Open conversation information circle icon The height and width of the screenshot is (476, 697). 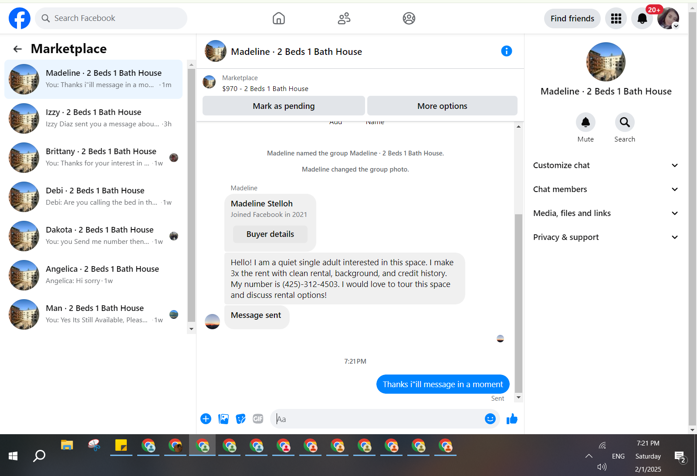(x=507, y=51)
